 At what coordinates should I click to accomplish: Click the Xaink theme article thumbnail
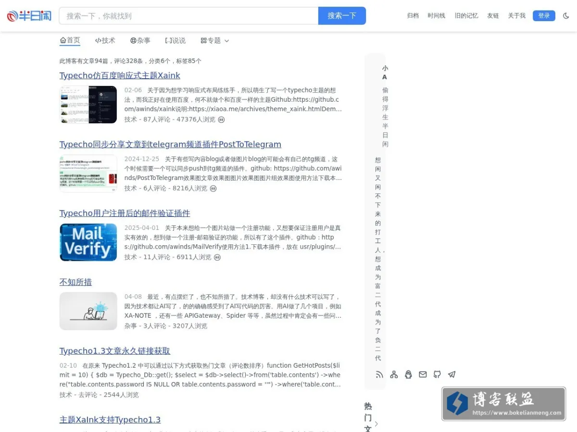click(x=88, y=105)
